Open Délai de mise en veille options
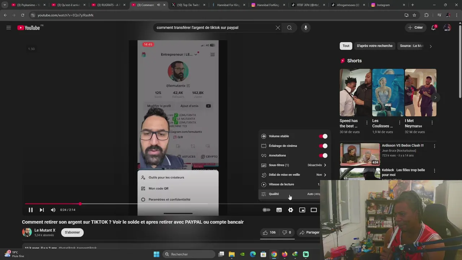This screenshot has width=462, height=260. coord(295,175)
